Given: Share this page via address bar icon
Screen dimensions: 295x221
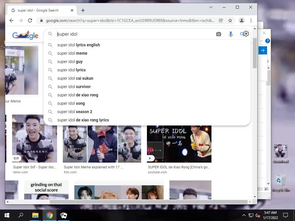Looking at the screenshot, I should (221, 20).
